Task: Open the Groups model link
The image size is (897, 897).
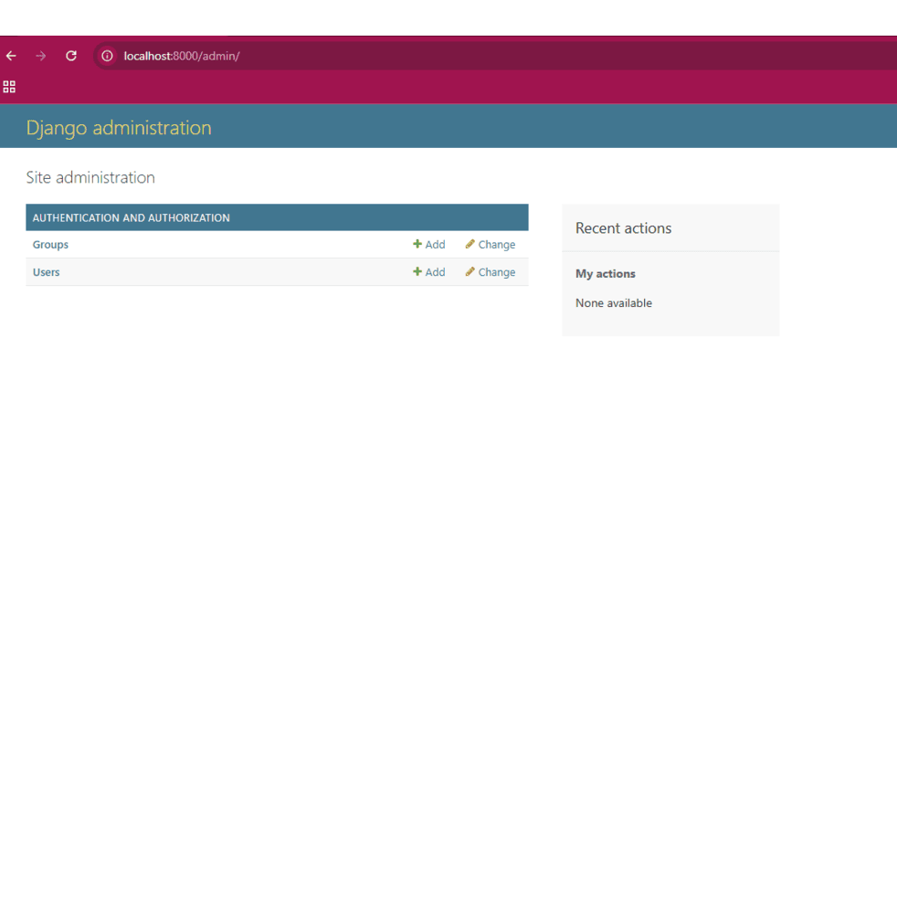Action: click(x=50, y=245)
